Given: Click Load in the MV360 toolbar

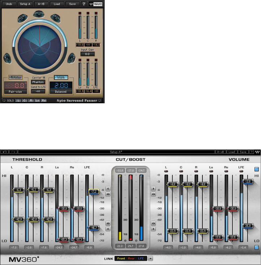Looking at the screenshot, I should [232, 152].
